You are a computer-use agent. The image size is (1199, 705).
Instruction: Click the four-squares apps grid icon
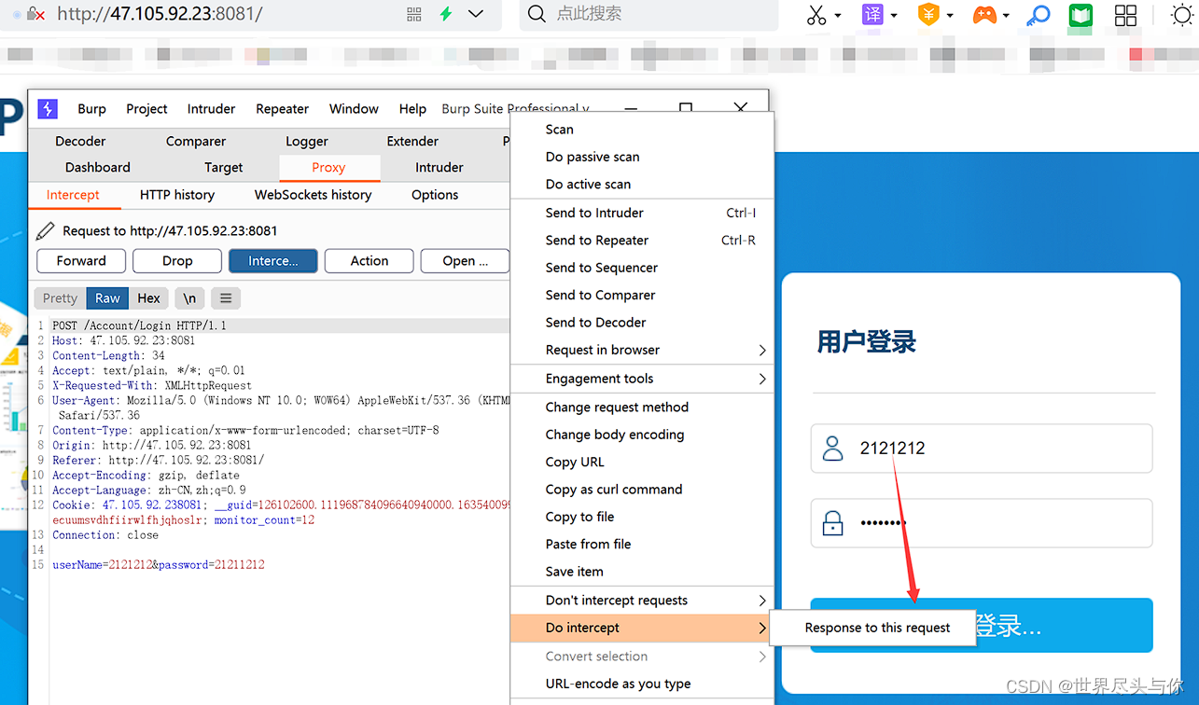coord(1126,15)
